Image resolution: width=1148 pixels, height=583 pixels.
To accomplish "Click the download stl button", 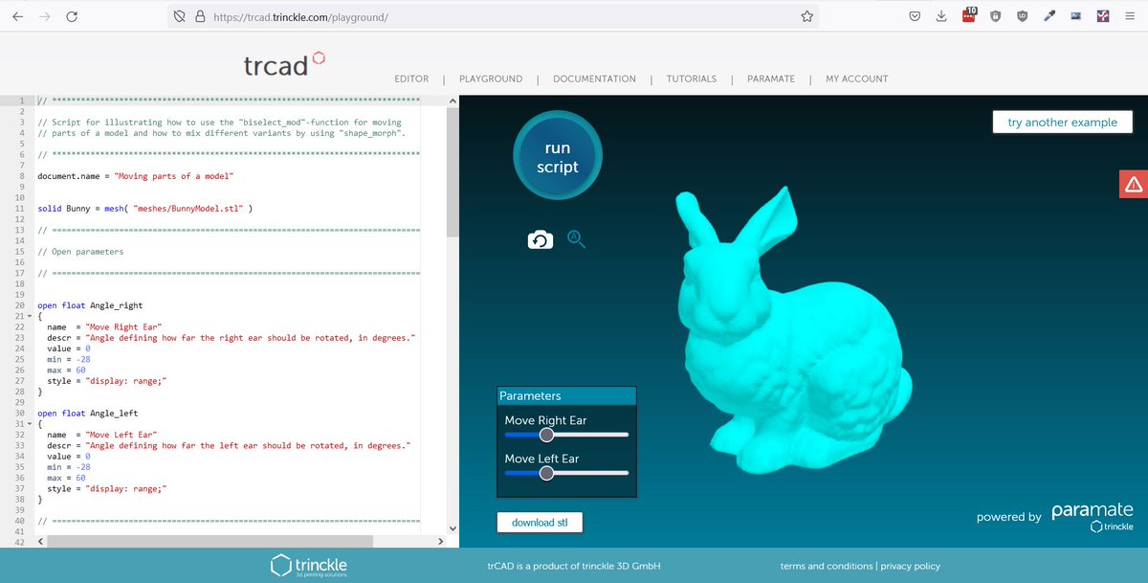I will tap(540, 523).
